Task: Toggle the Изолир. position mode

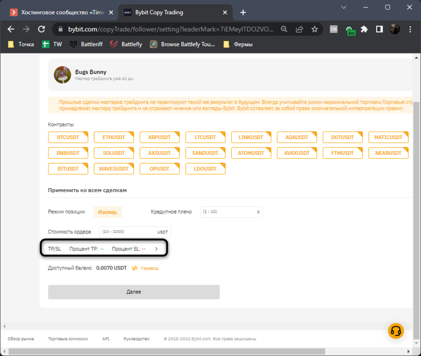Action: (x=108, y=212)
